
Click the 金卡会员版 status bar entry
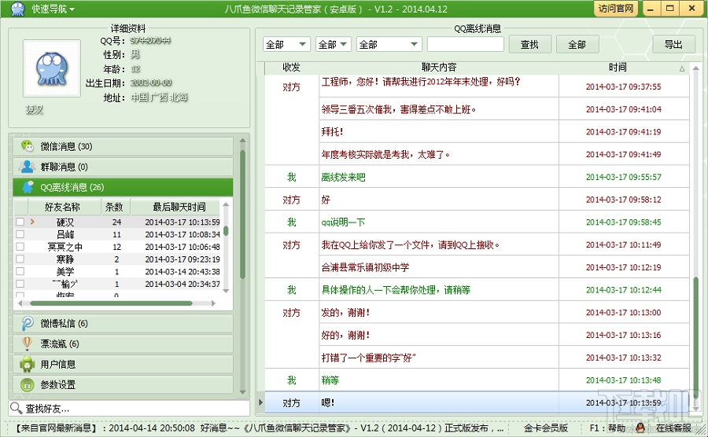coord(545,428)
